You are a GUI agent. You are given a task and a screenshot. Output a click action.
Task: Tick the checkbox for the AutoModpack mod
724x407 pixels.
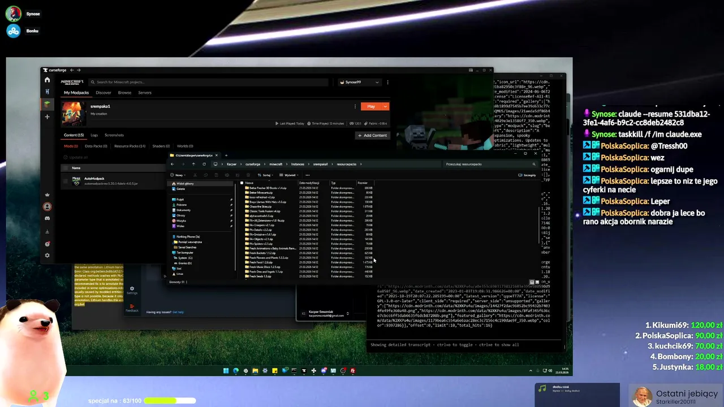66,181
